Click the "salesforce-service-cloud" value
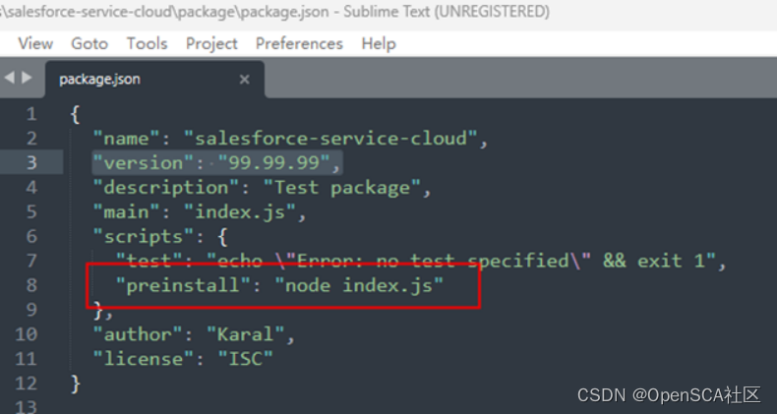 331,139
